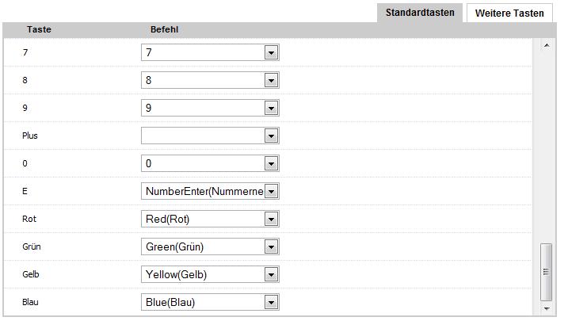Expand the Blue(Blau) command dropdown
This screenshot has height=321, width=568.
pyautogui.click(x=271, y=302)
